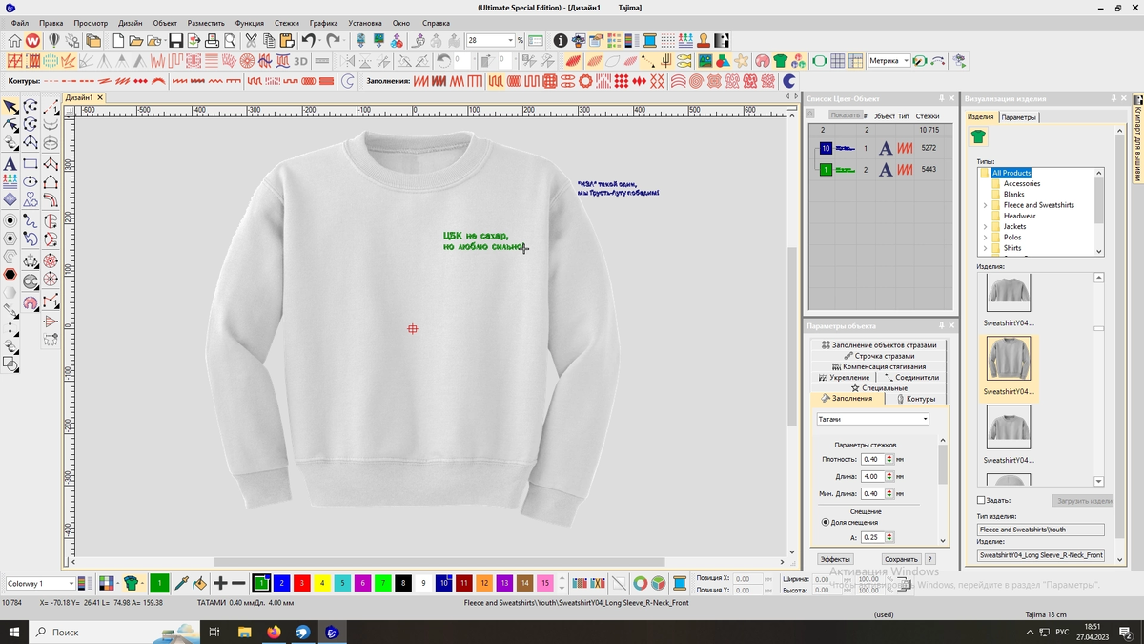The image size is (1144, 644).
Task: Paste from clipboard using the paste icon
Action: tap(286, 41)
